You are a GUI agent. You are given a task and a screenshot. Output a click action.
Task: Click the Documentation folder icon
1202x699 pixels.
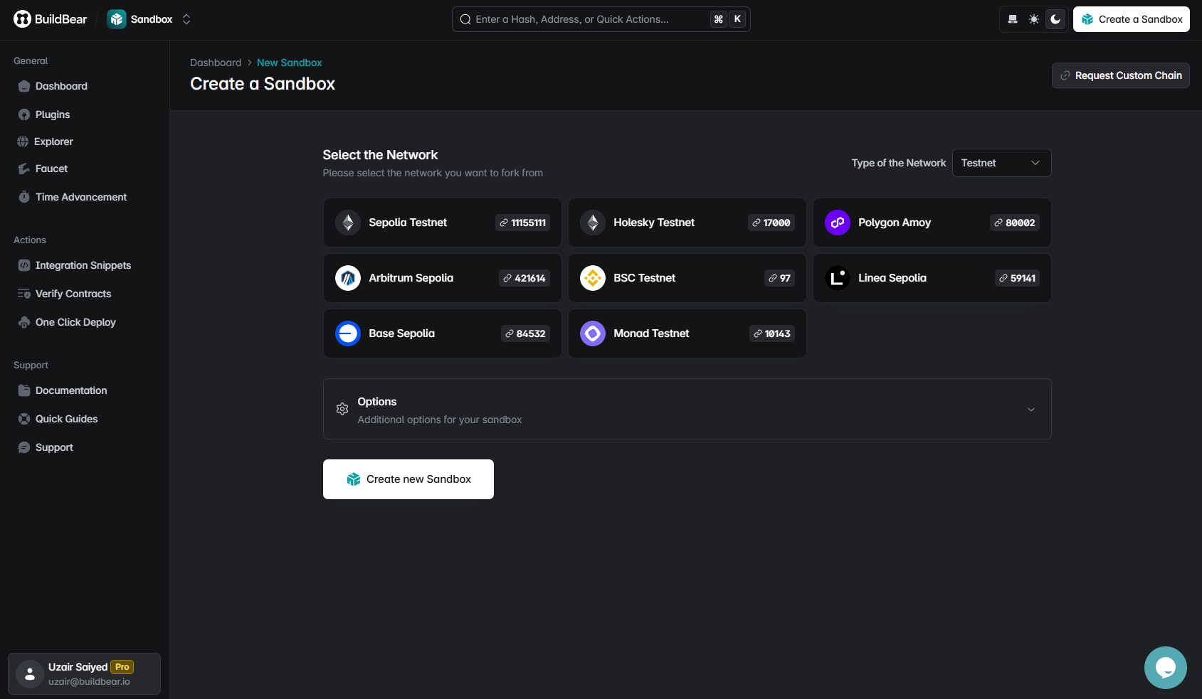(x=24, y=390)
